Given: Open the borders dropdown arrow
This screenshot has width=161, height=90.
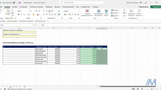Looking at the screenshot, I should [x=31, y=14].
